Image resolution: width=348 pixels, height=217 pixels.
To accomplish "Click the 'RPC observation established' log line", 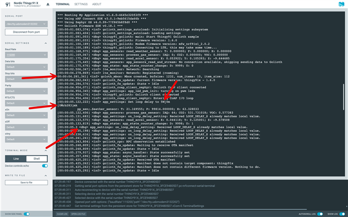I will (x=116, y=142).
